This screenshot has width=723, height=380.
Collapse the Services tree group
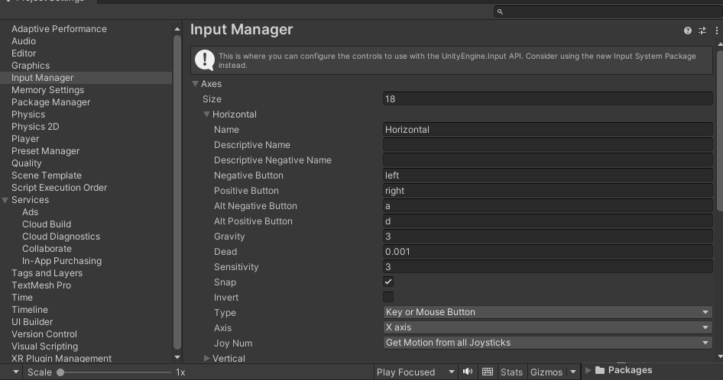click(5, 200)
